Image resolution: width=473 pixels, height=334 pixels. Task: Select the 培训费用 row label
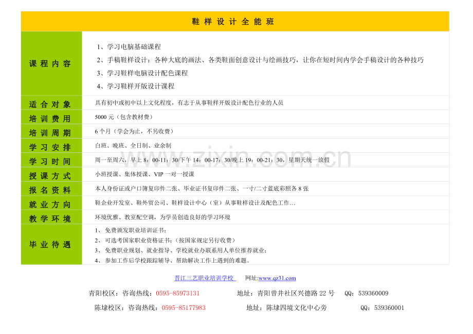(x=50, y=119)
